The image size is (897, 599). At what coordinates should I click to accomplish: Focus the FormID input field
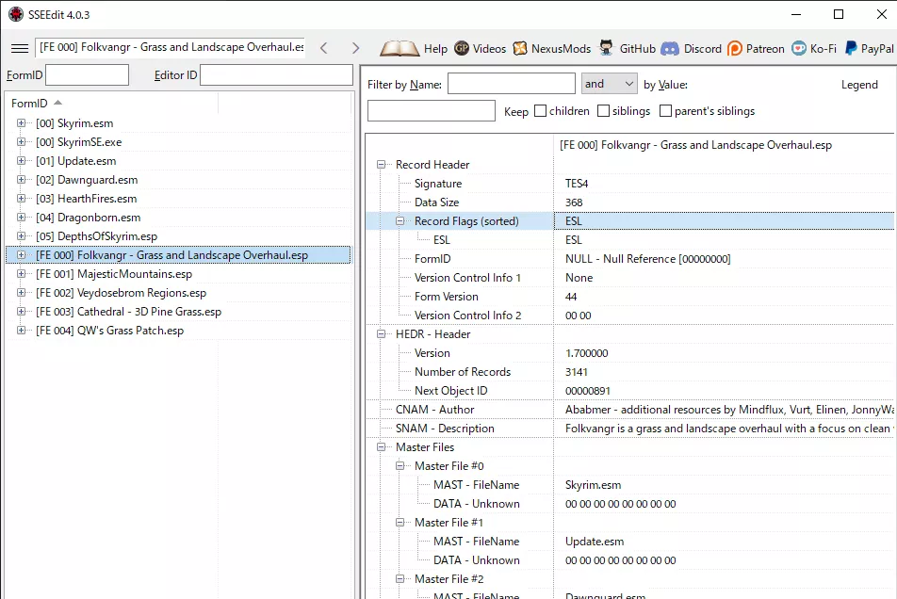(x=87, y=75)
